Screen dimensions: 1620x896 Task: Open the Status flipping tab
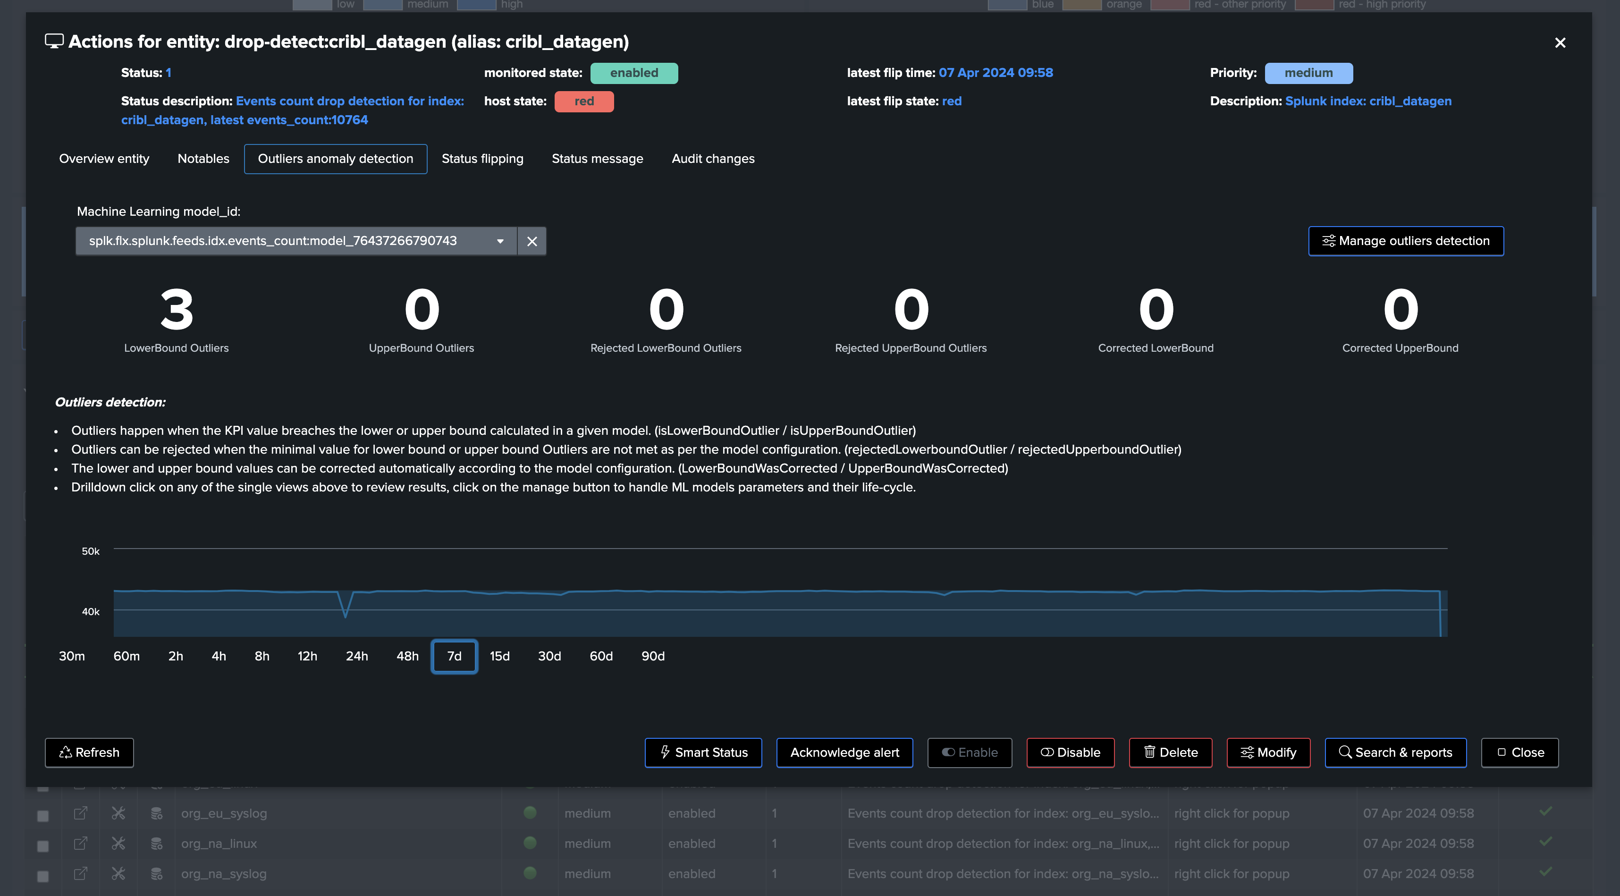click(x=482, y=159)
